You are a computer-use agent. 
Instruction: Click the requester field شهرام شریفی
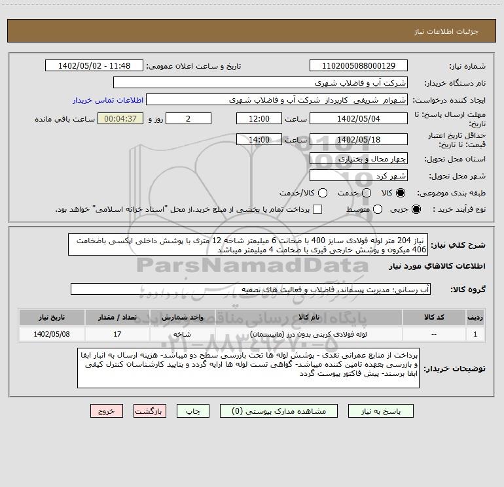pyautogui.click(x=277, y=99)
